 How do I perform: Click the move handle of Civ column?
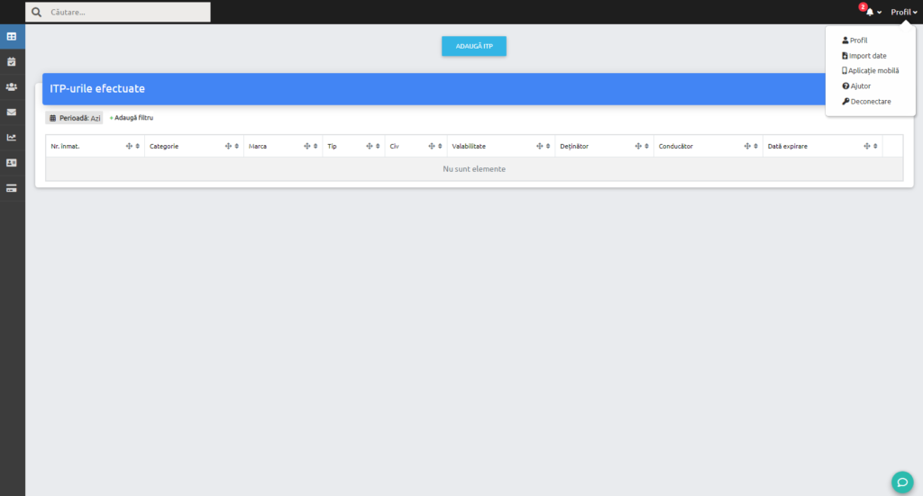[x=432, y=147]
